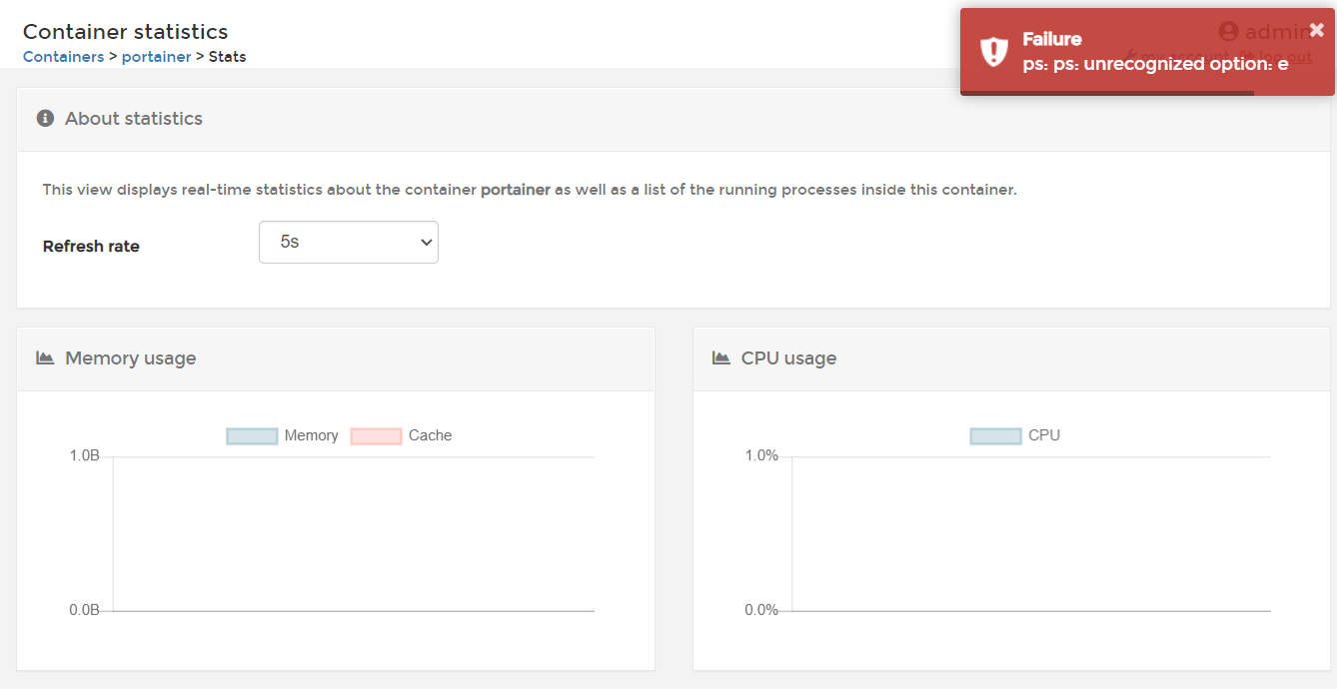This screenshot has width=1337, height=689.
Task: Open the Containers breadcrumb link
Action: [63, 56]
